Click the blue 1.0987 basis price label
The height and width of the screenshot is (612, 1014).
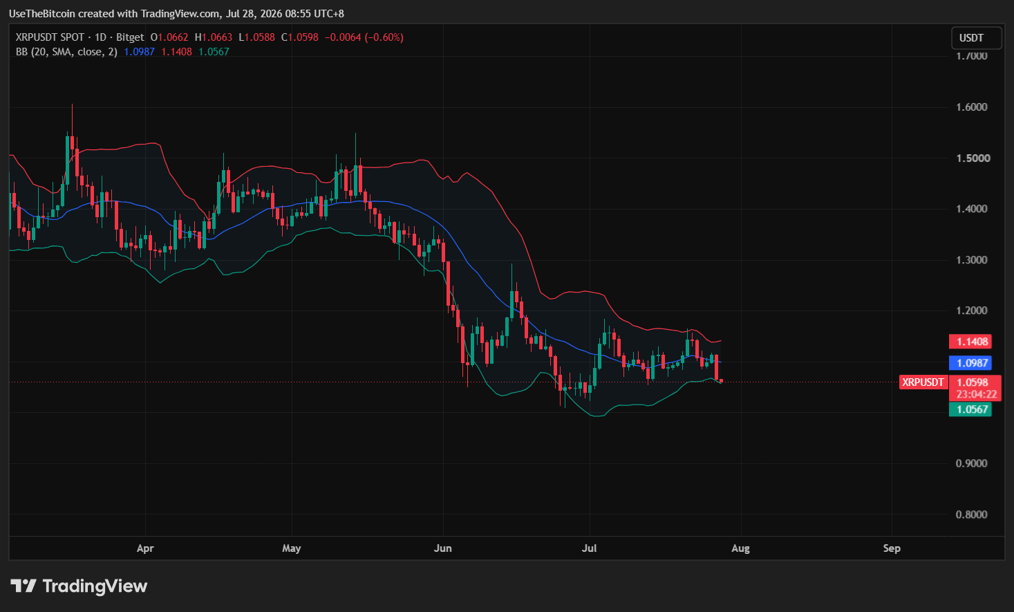tap(972, 363)
